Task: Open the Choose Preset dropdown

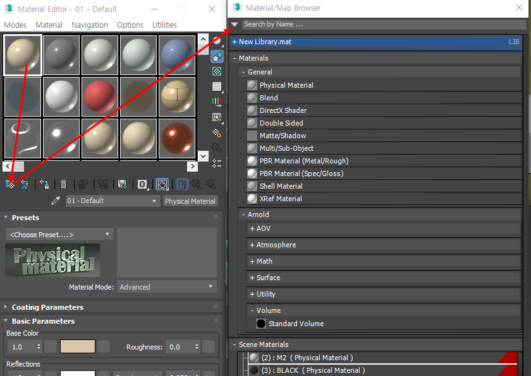Action: pos(59,235)
